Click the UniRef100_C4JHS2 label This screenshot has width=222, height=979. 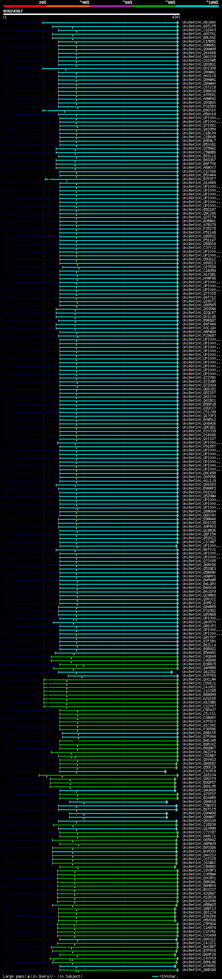(199, 687)
